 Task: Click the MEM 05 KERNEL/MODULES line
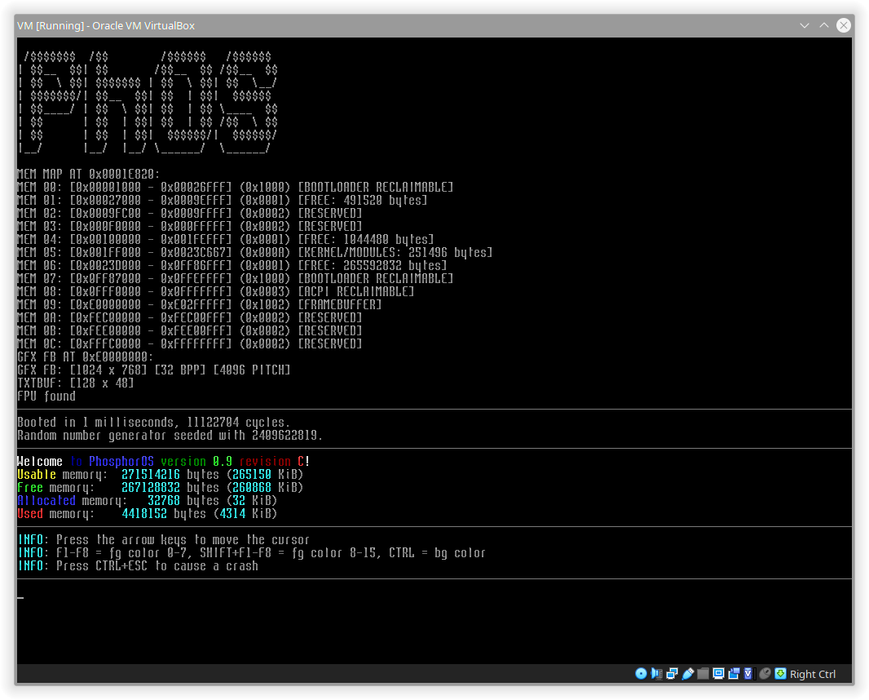point(255,252)
